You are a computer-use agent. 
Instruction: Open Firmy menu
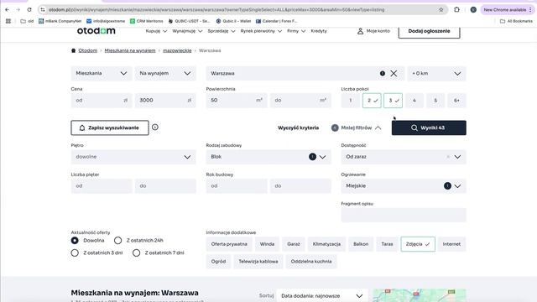[296, 31]
